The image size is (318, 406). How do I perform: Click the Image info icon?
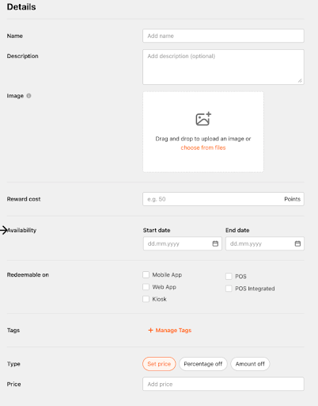28,96
